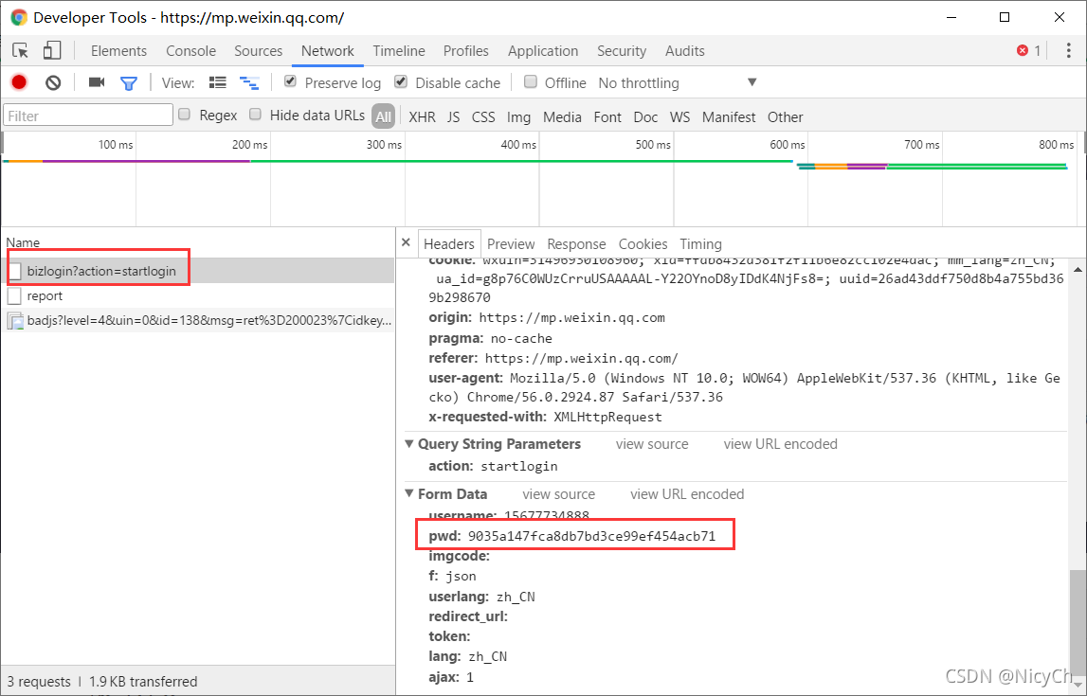Toggle the device toolbar icon
The height and width of the screenshot is (696, 1087).
click(52, 50)
